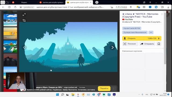Select the Hyrule Castle BOTW tag
Image resolution: width=172 pixels, height=97 pixels.
(x=132, y=28)
